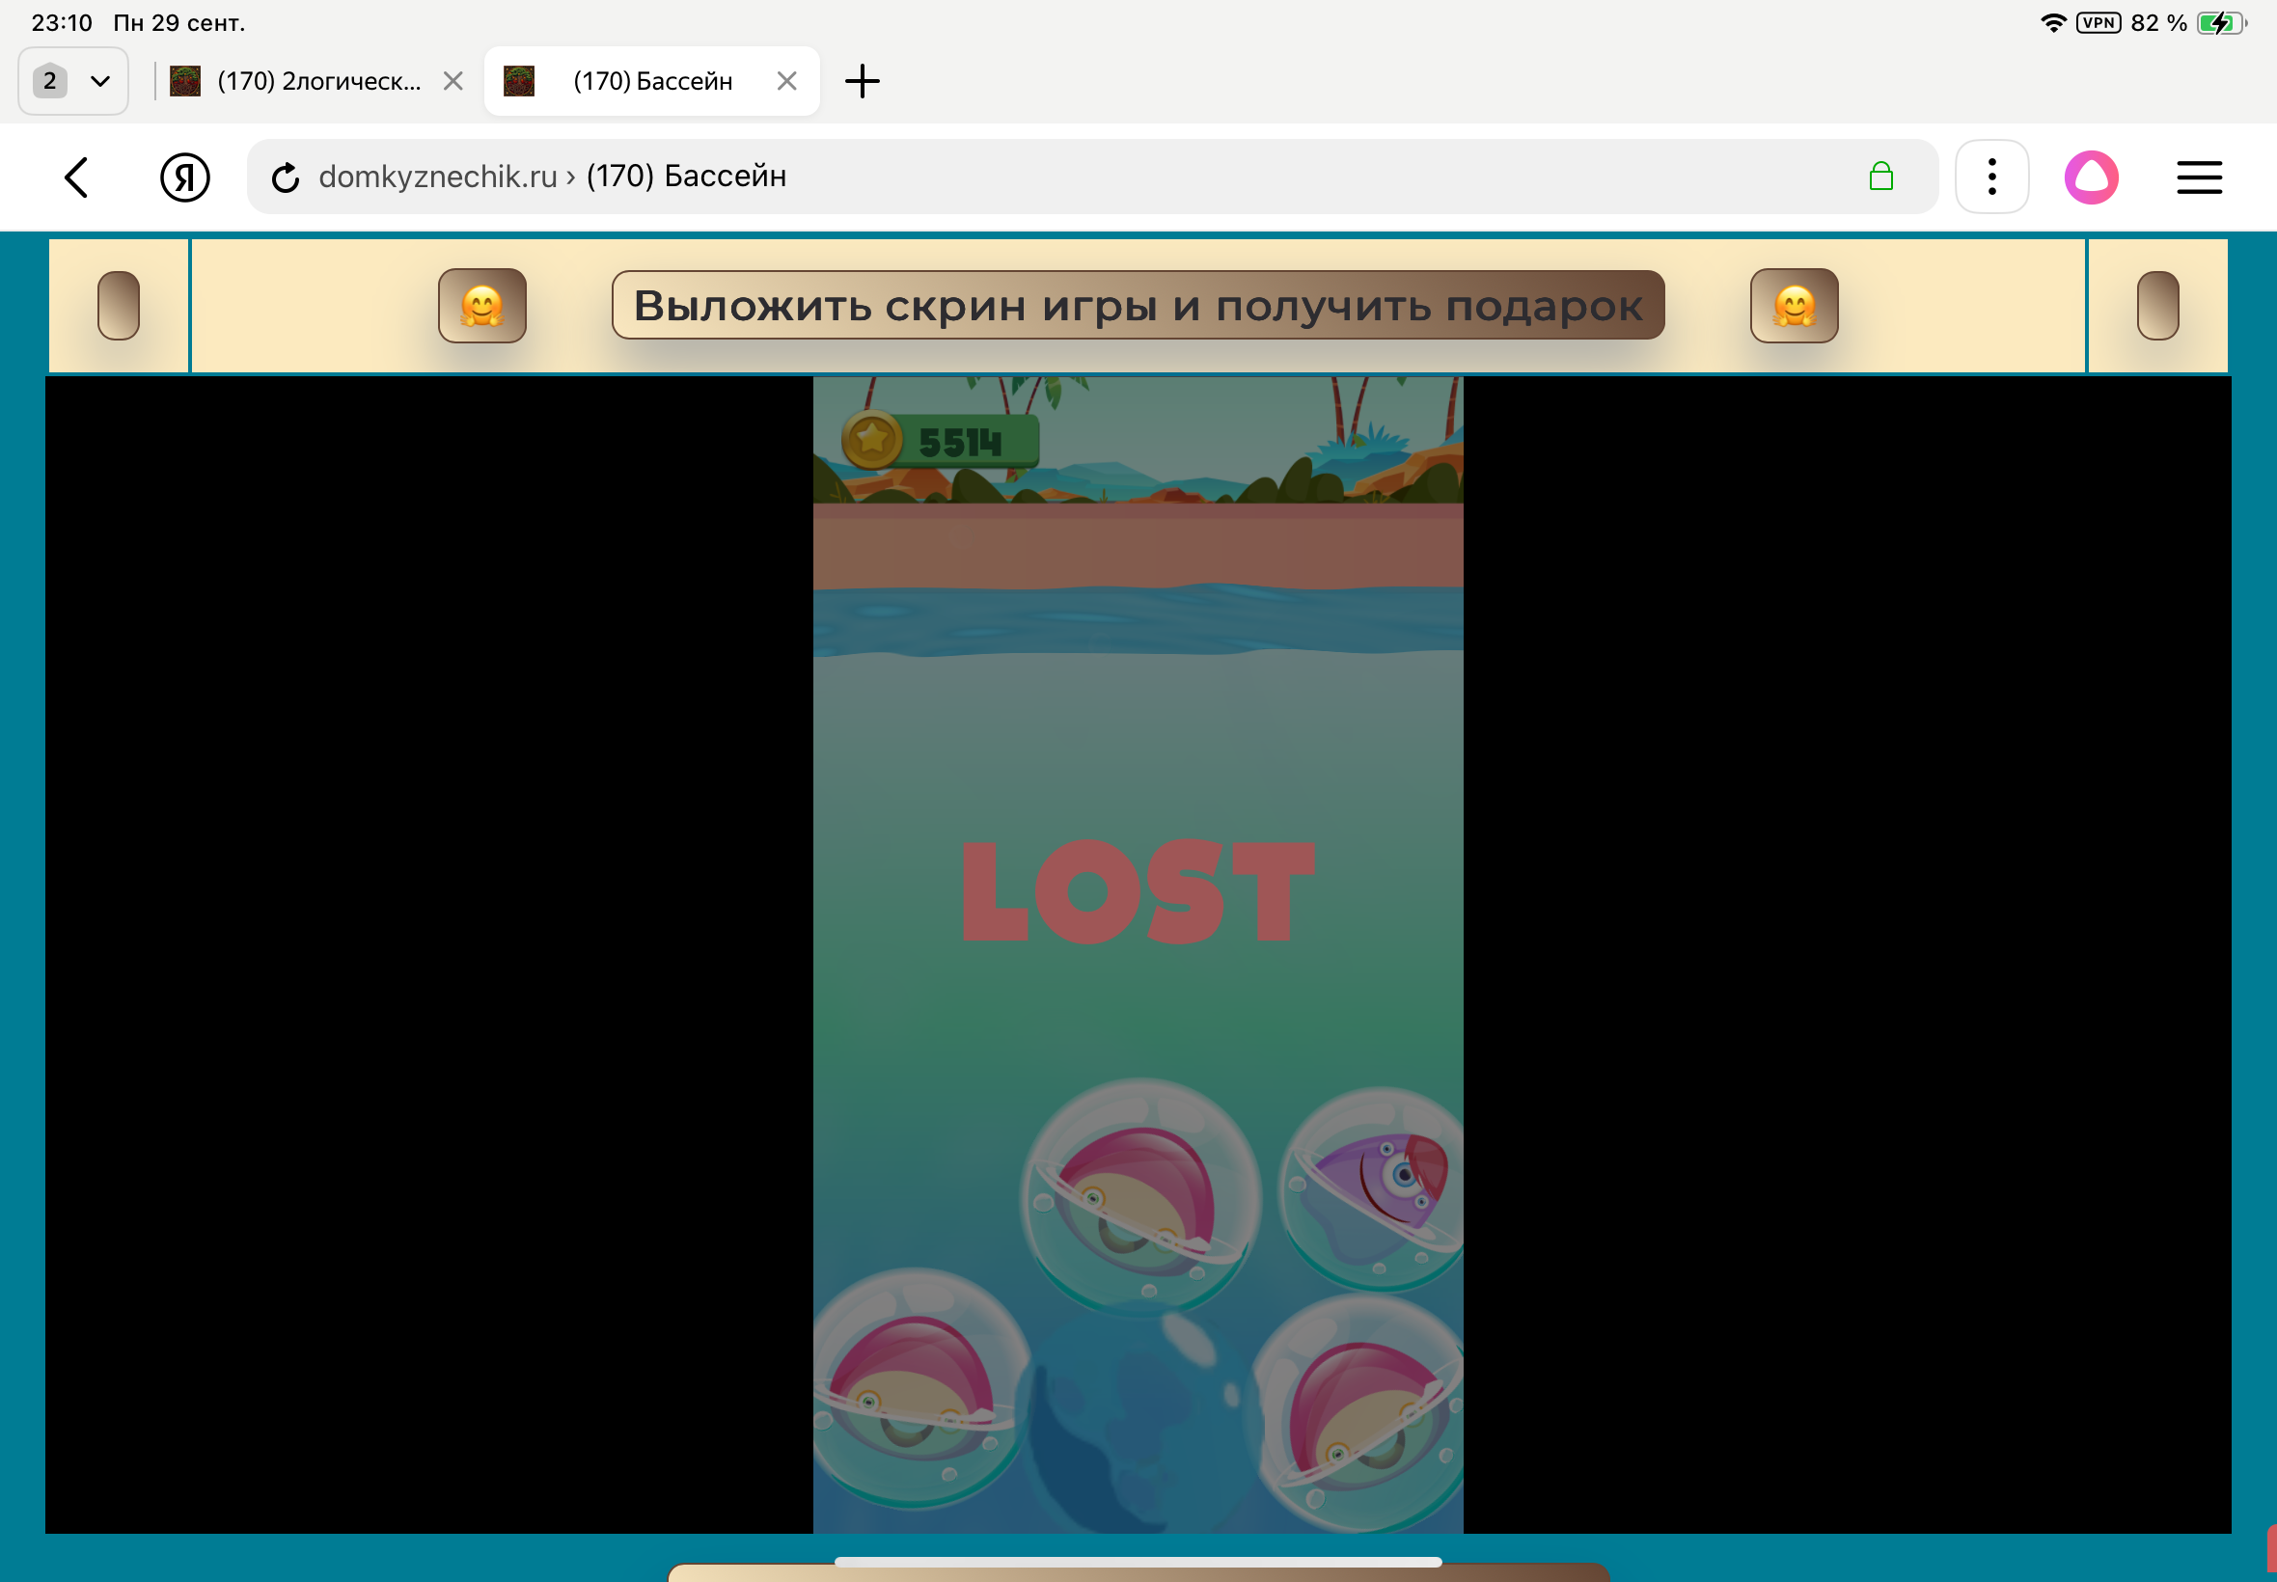Click the green padlock security icon
This screenshot has width=2277, height=1582.
click(x=1880, y=177)
